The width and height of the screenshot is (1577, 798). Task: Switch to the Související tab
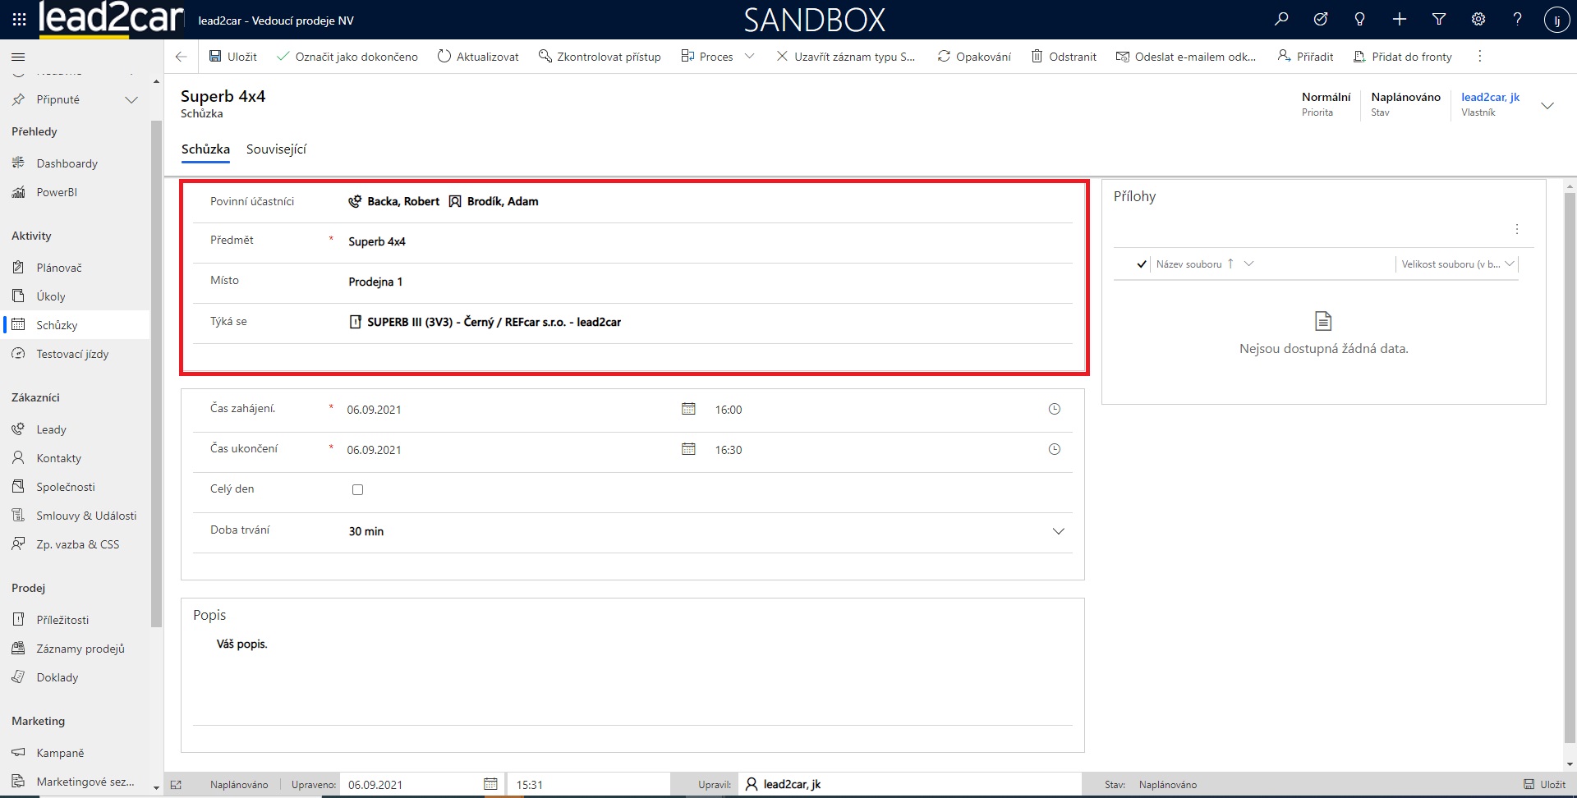276,149
